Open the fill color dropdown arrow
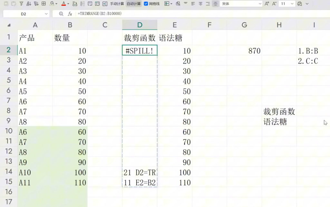 click(x=56, y=4)
